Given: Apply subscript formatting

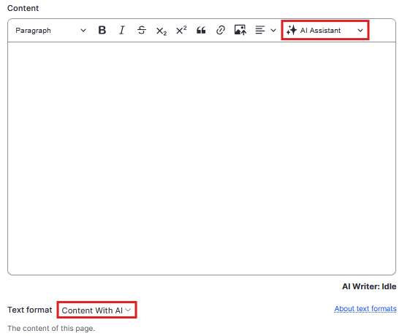Looking at the screenshot, I should (162, 31).
